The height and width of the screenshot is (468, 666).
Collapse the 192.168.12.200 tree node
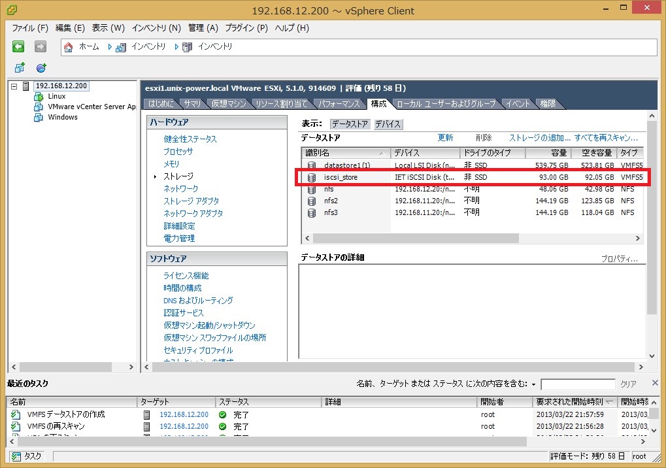[x=14, y=86]
